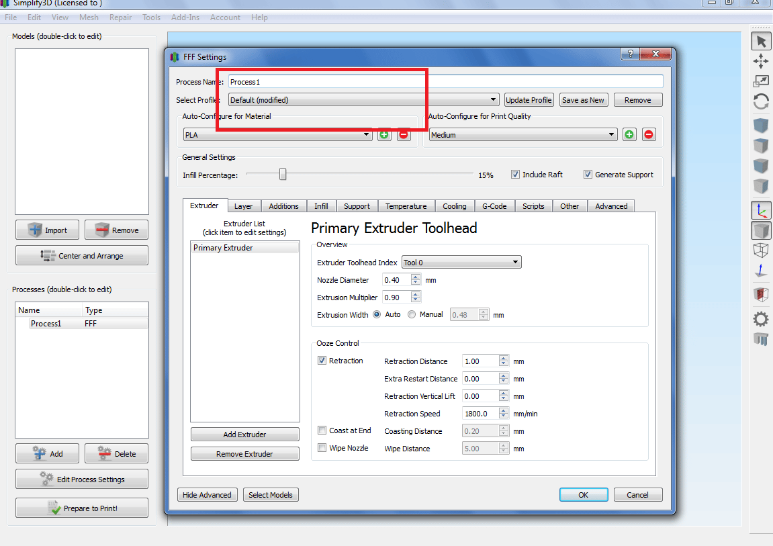
Task: Expand the PLA material dropdown
Action: 277,134
